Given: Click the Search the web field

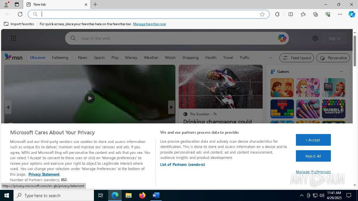Looking at the screenshot, I should pyautogui.click(x=177, y=38).
